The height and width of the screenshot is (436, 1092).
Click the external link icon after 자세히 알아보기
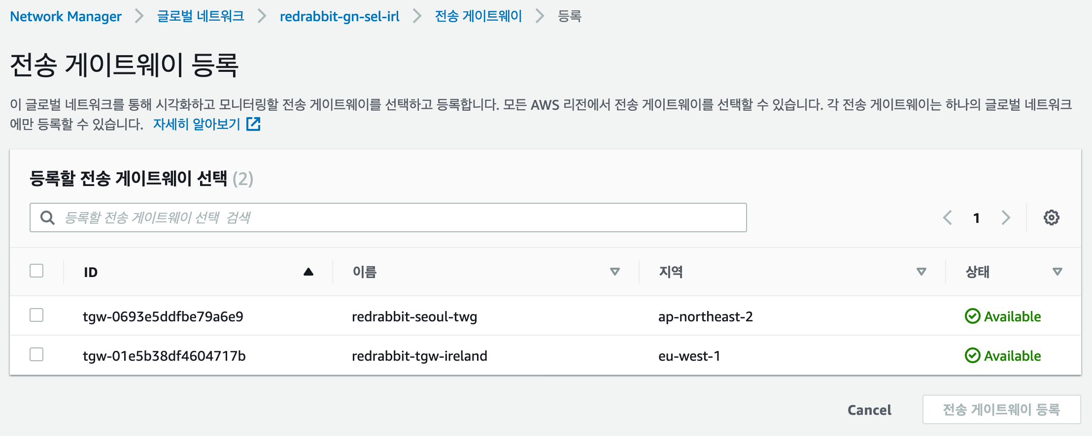(253, 124)
